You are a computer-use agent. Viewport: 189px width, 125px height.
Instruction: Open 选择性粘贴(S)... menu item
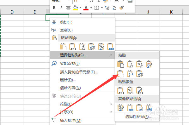tap(82, 55)
